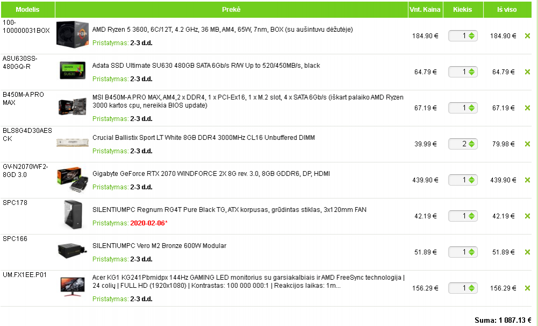
Task: Click quantity field for Adata SSD
Action: click(458, 72)
